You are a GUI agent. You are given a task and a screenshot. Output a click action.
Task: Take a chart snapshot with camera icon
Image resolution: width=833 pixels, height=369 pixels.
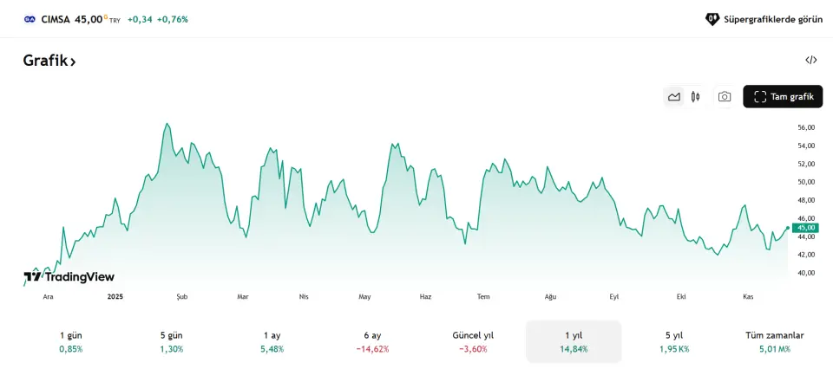pyautogui.click(x=725, y=97)
